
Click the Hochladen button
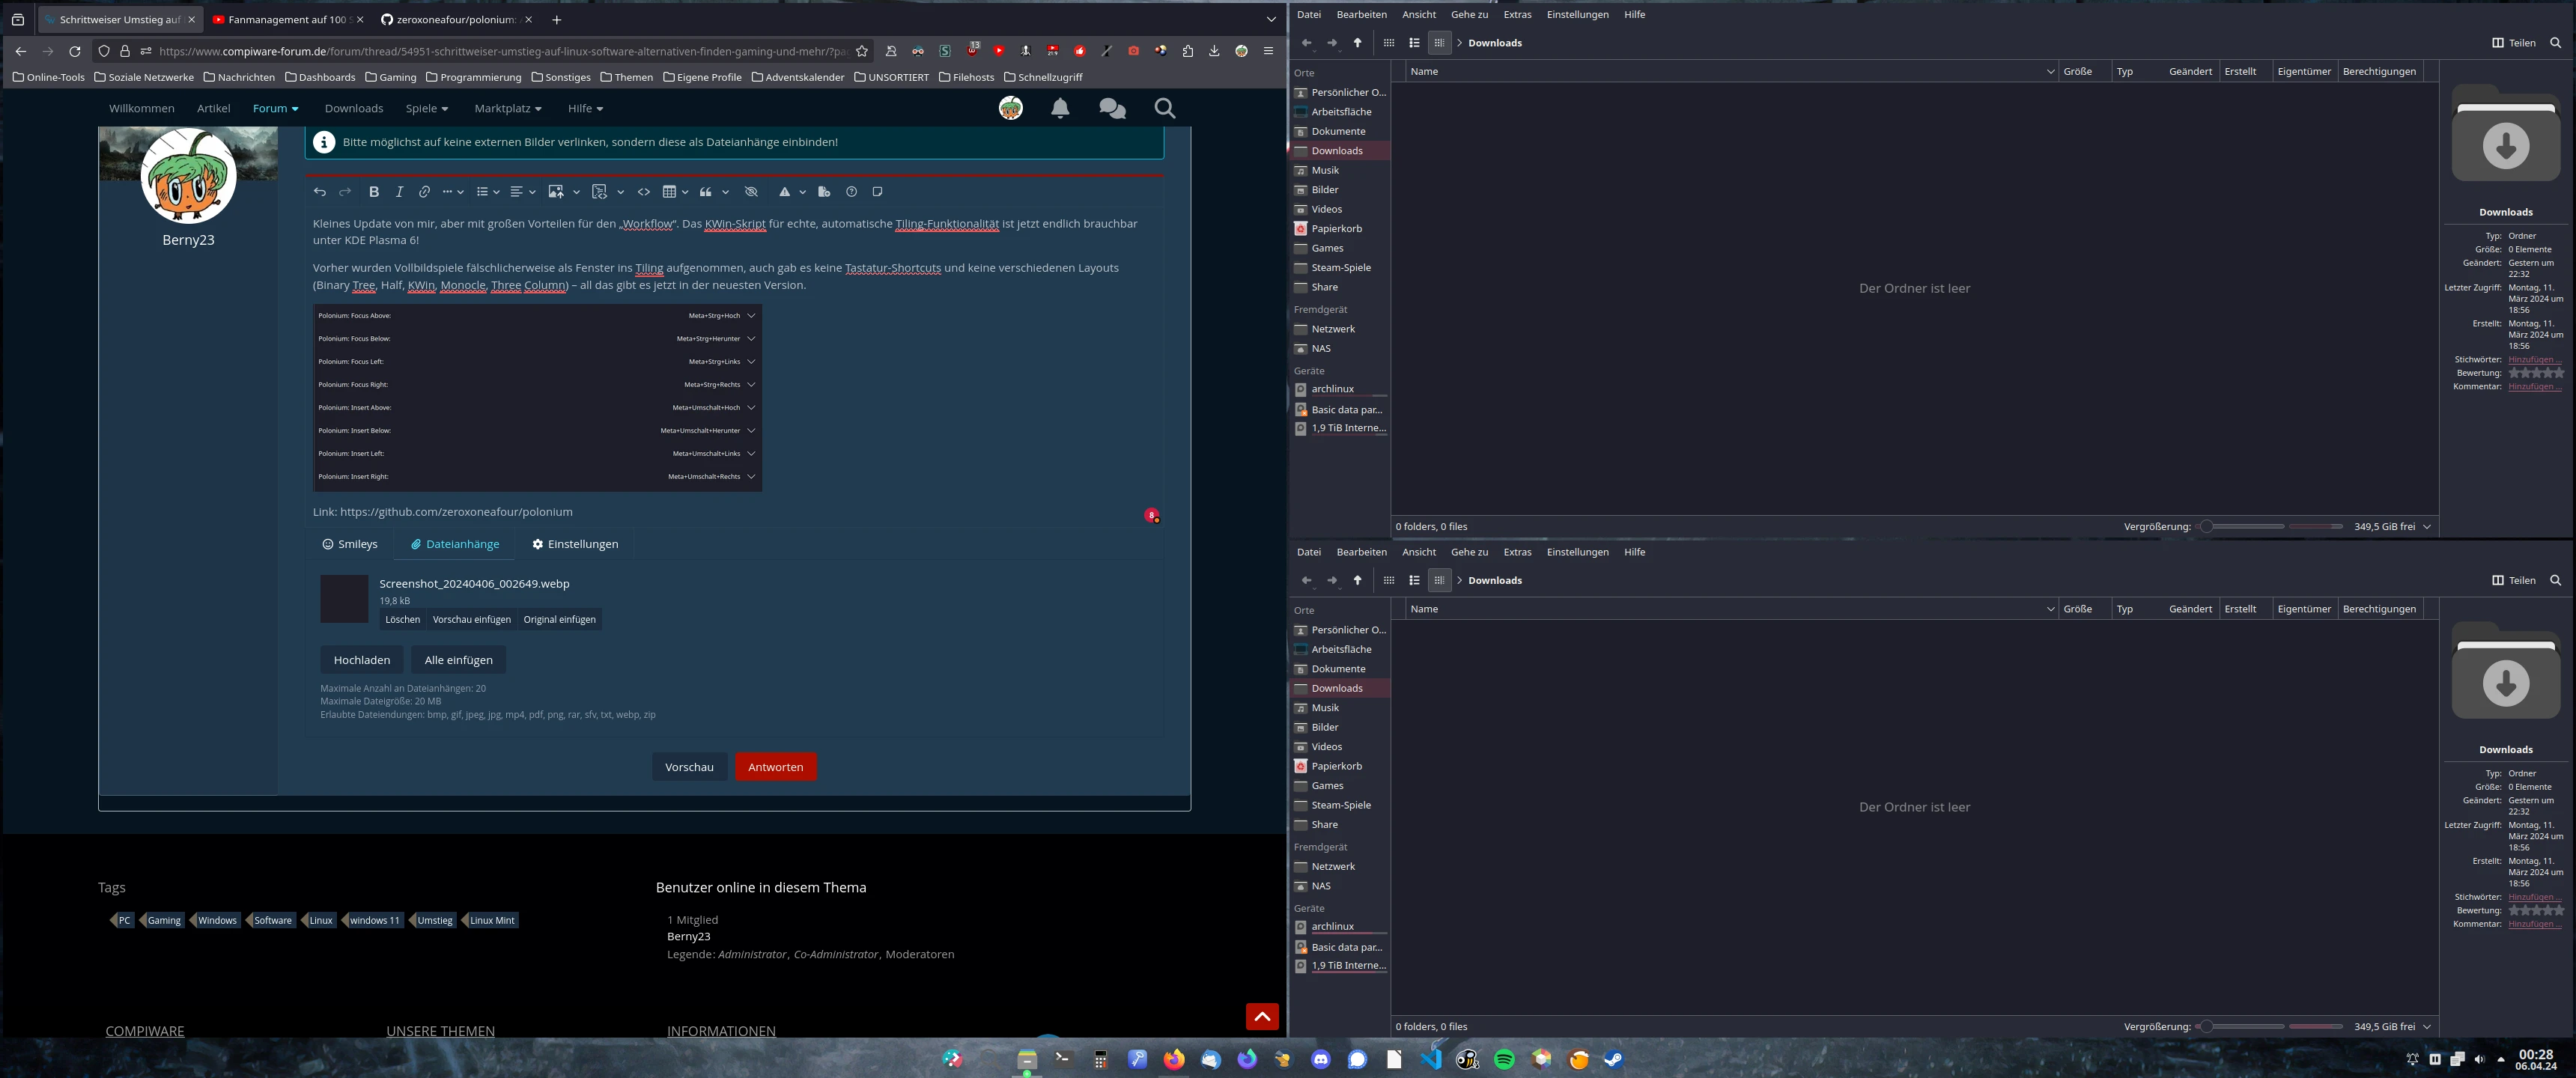362,661
